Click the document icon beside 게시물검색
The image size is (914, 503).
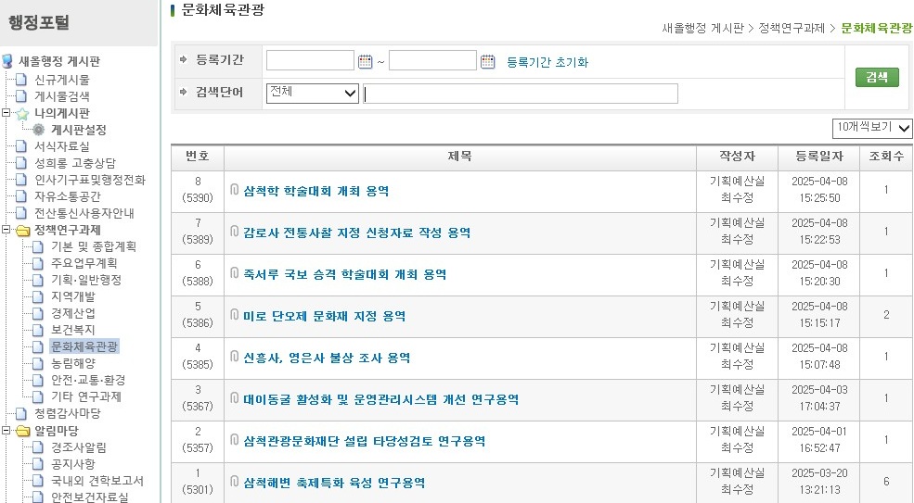[x=21, y=96]
